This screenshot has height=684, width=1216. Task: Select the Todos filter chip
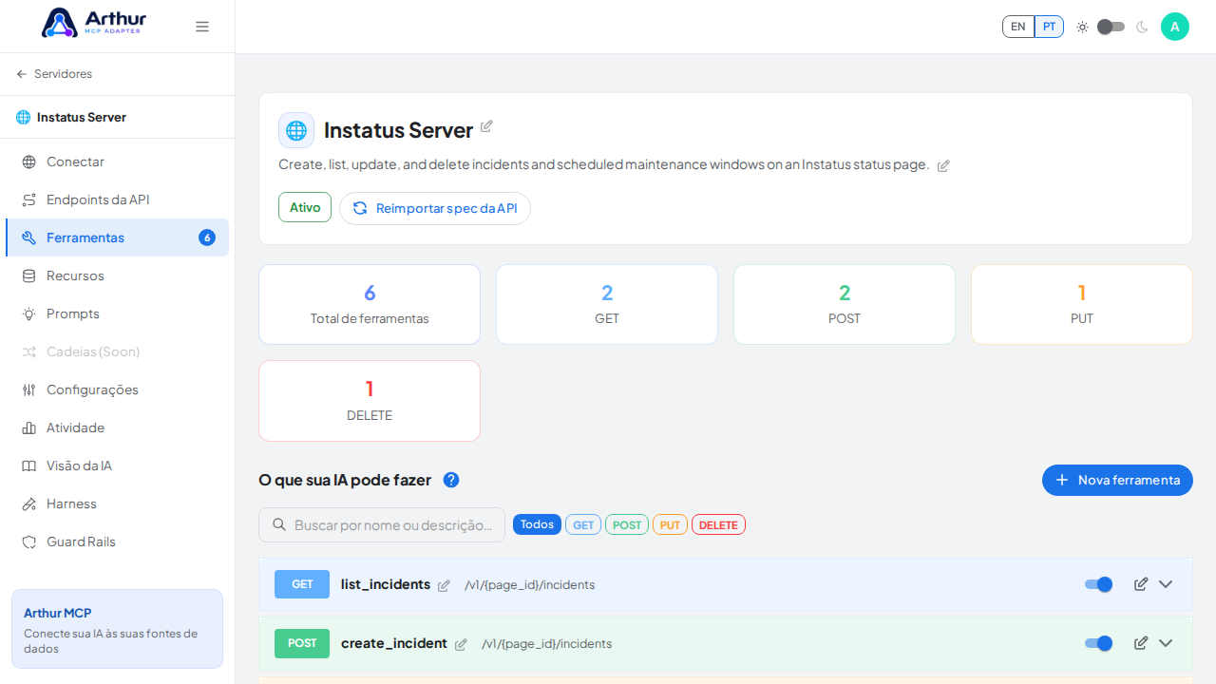(x=537, y=524)
